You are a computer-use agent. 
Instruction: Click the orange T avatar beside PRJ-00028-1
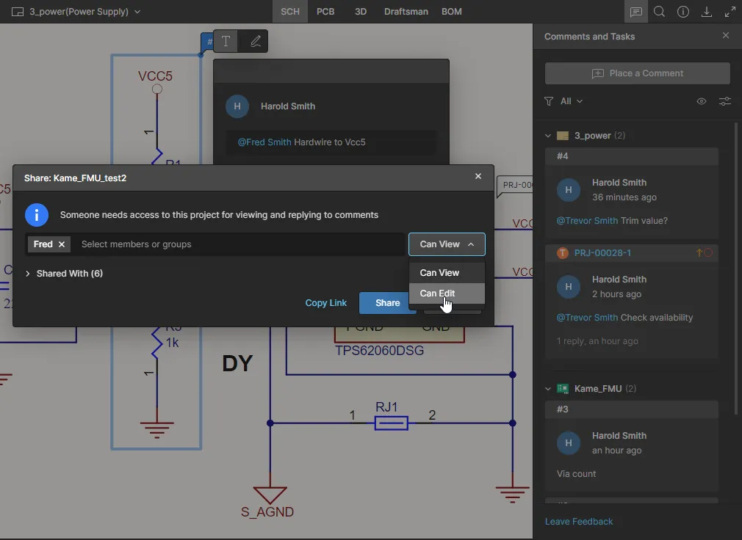(562, 252)
